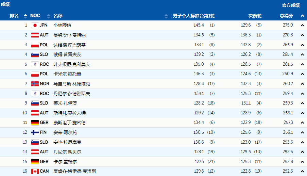Screen dimensions: 307x176
Task: Click Poland flag beside 达维德·库巴茨基
Action: coord(35,45)
